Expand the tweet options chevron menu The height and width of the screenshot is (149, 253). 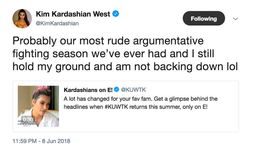[x=236, y=19]
